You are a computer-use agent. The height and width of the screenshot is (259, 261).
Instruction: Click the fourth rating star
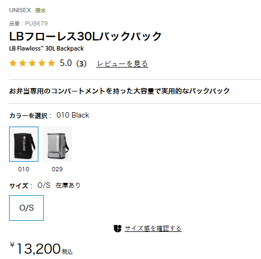(x=42, y=63)
